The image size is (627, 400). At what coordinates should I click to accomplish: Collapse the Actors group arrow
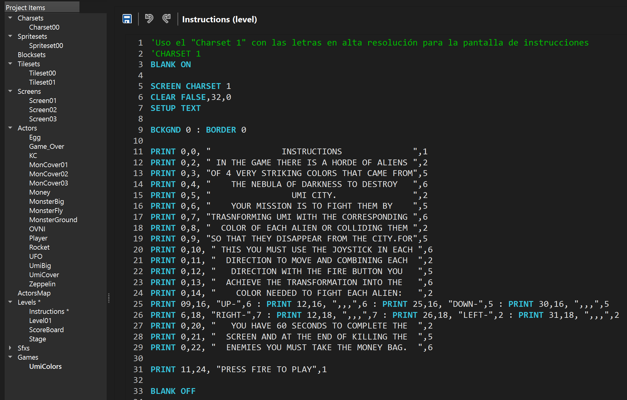[10, 128]
